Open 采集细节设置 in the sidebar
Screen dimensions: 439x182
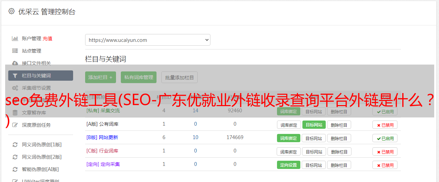[x=36, y=88]
